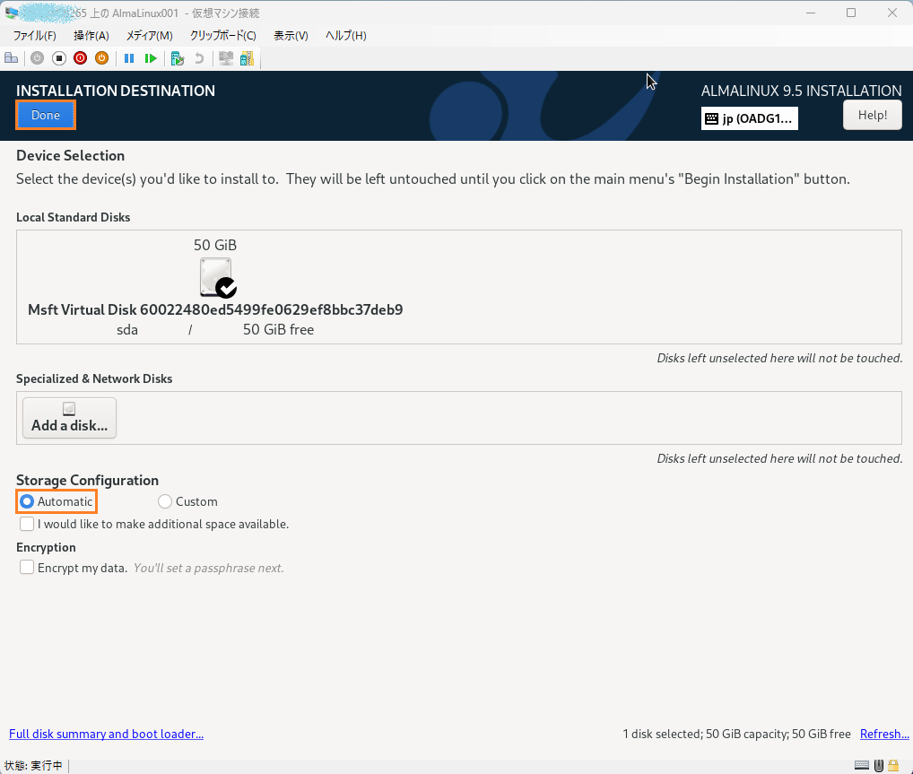913x774 pixels.
Task: Click the 'ALMALINUX 9.5 INSTALLATION' text
Action: click(801, 91)
